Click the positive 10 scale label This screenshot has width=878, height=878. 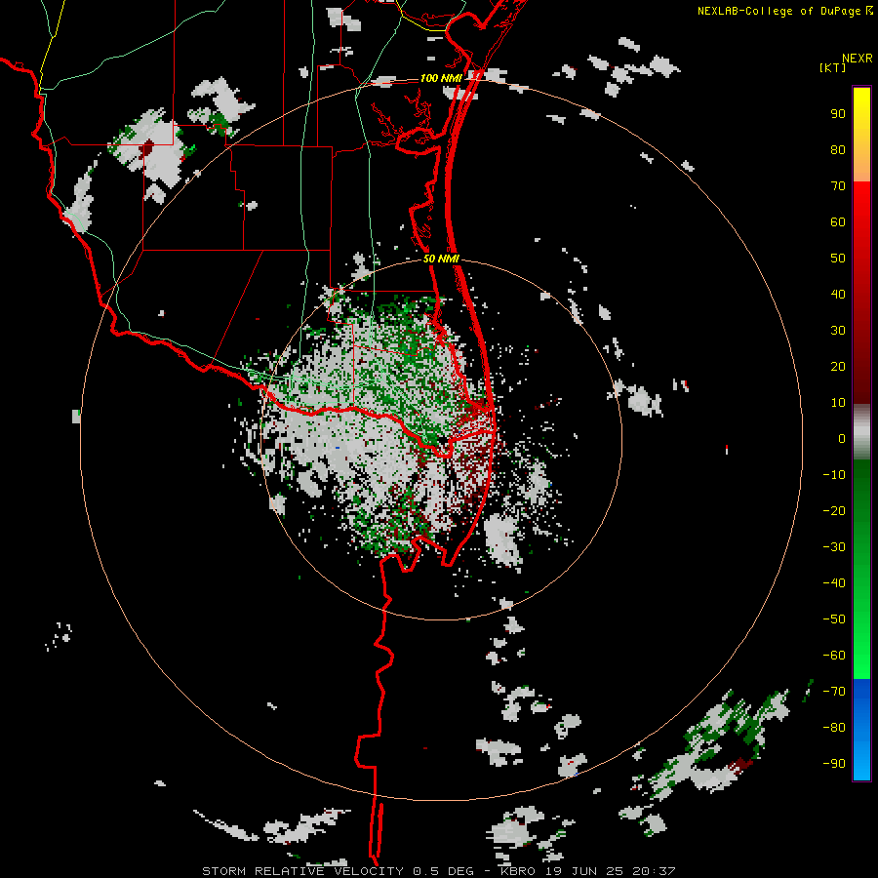[x=838, y=403]
